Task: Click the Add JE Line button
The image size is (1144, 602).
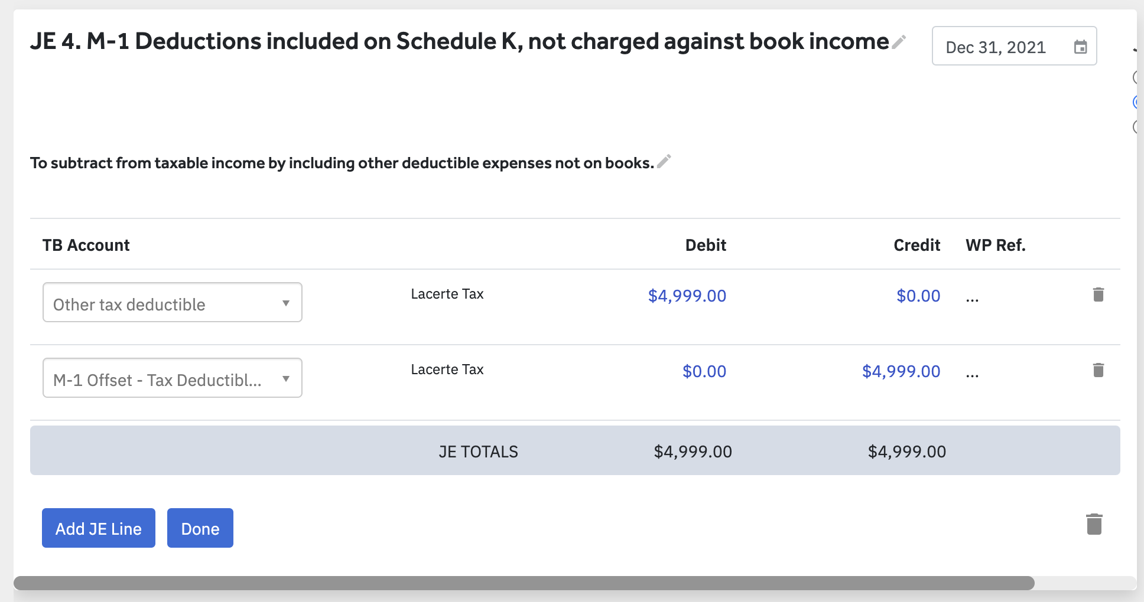Action: click(99, 528)
